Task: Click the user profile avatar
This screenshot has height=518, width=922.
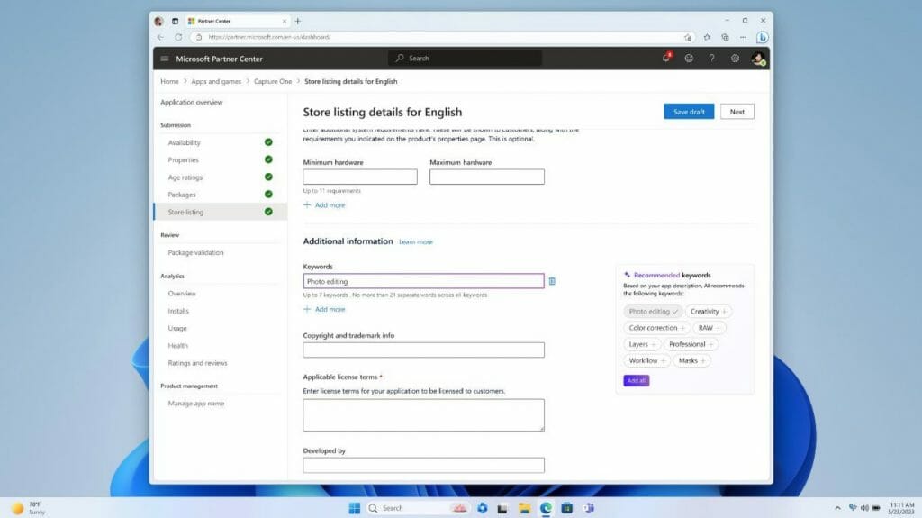Action: tap(758, 59)
